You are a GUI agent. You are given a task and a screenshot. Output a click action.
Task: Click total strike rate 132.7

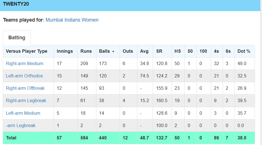pyautogui.click(x=162, y=138)
